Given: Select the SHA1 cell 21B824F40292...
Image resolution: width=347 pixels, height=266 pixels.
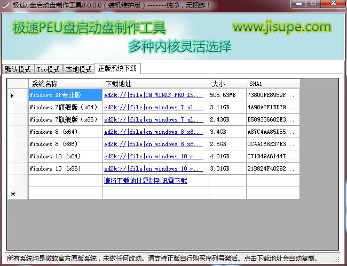Looking at the screenshot, I should pyautogui.click(x=273, y=168).
